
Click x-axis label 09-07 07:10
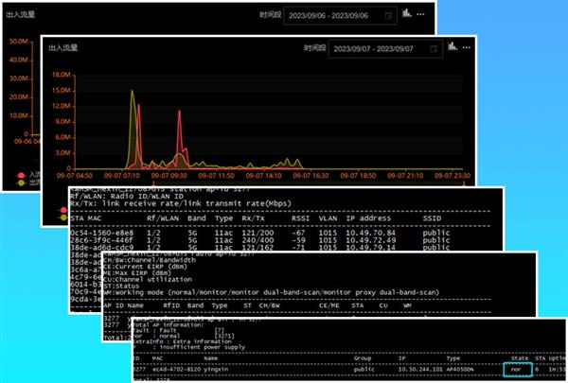pyautogui.click(x=122, y=176)
